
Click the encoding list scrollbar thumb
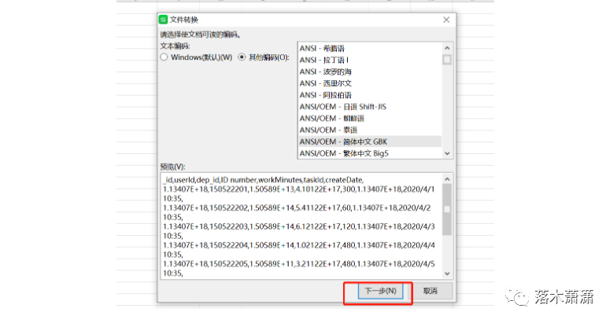[x=447, y=60]
